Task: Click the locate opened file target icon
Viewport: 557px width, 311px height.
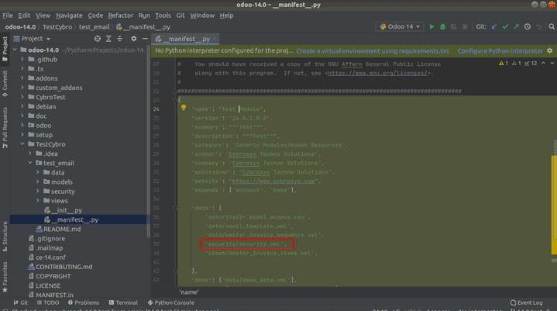Action: pos(98,38)
